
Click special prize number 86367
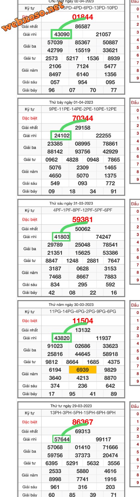[x=83, y=422]
